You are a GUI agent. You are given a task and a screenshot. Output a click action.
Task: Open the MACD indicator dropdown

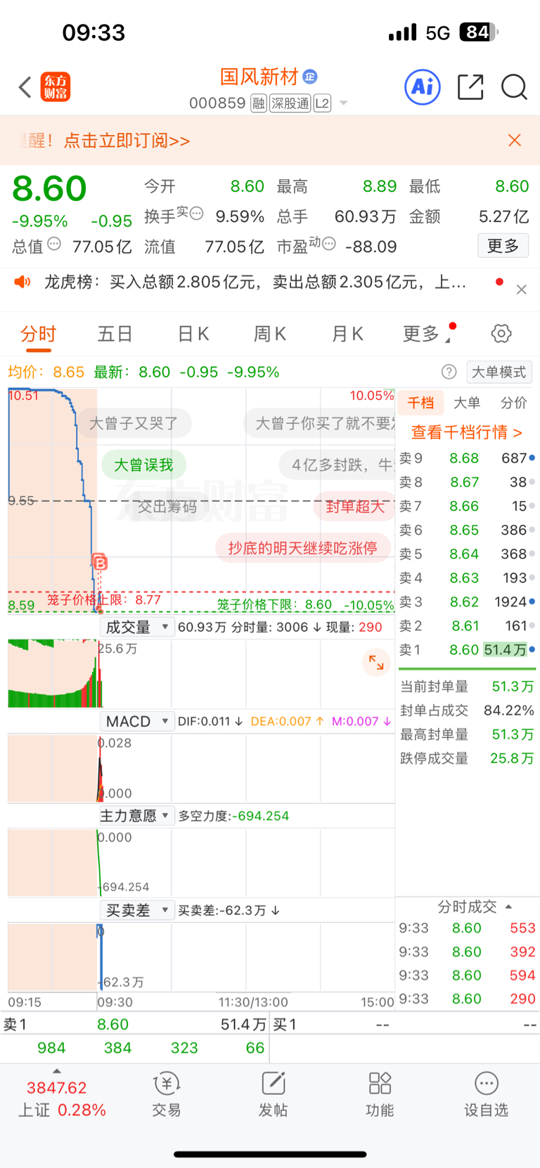pyautogui.click(x=136, y=721)
